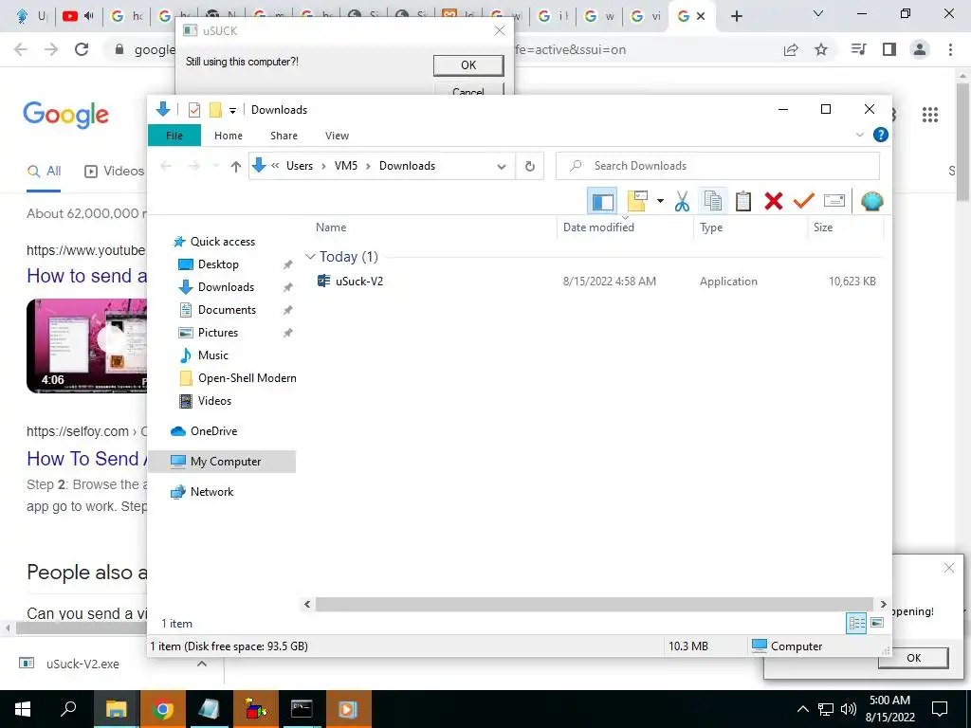
Task: Select Pictures in navigation pane
Action: [217, 333]
